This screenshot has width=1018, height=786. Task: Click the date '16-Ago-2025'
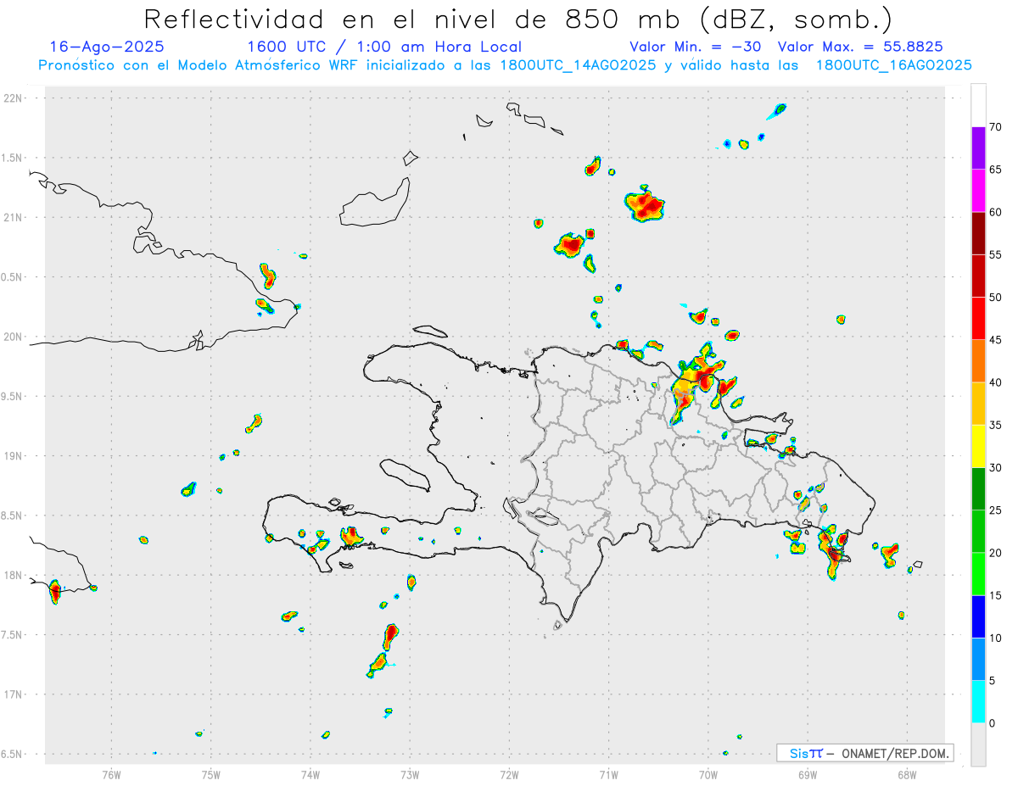pyautogui.click(x=107, y=47)
